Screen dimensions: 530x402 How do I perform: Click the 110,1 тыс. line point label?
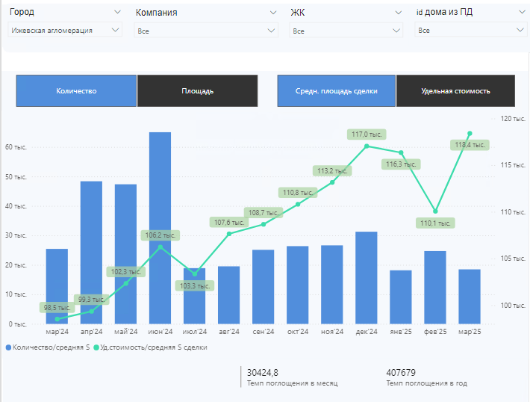435,223
